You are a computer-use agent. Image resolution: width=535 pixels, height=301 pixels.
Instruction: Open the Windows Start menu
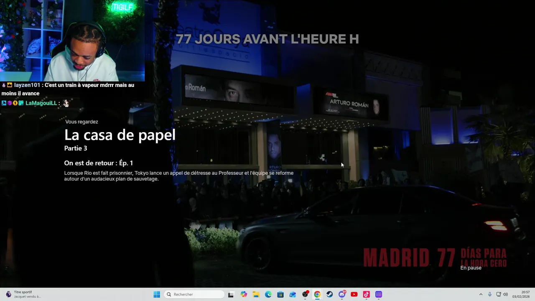point(157,294)
